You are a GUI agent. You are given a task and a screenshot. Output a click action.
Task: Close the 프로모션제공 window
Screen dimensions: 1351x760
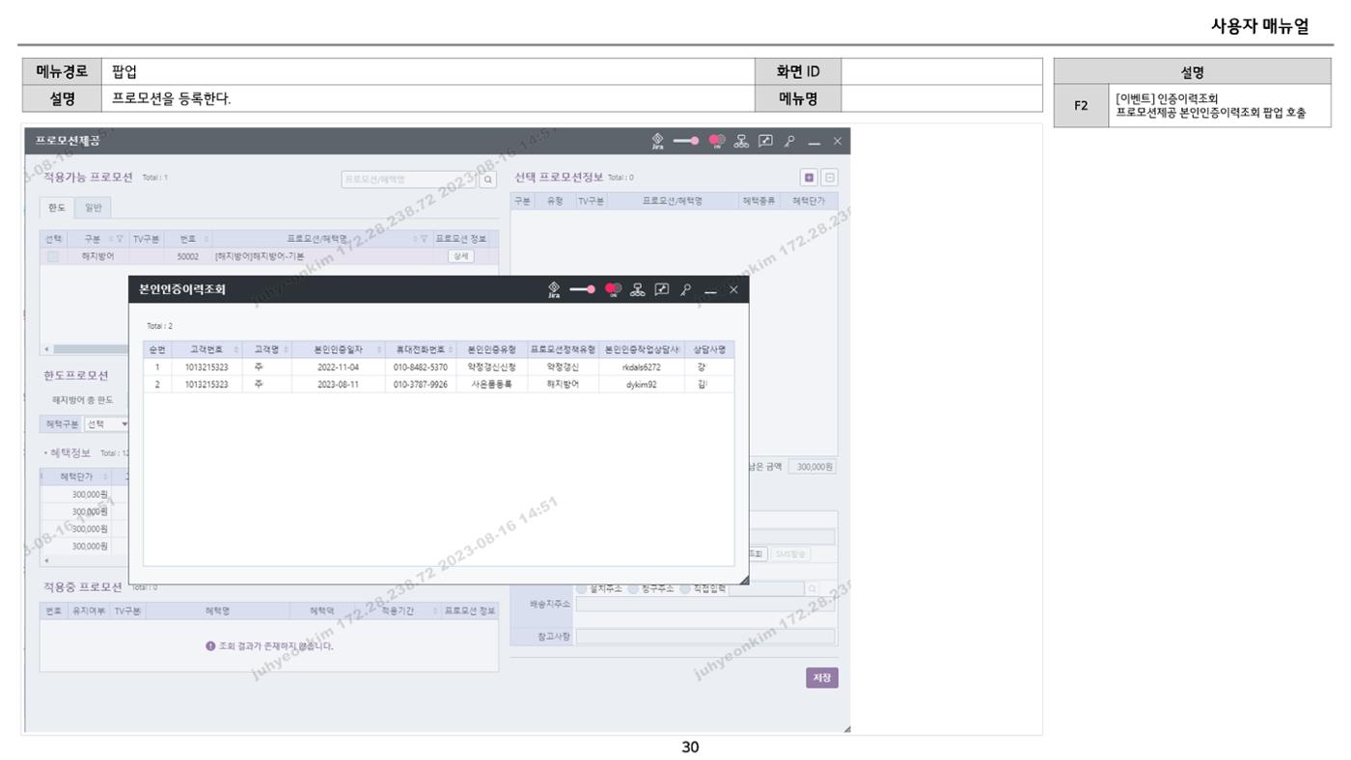click(838, 141)
